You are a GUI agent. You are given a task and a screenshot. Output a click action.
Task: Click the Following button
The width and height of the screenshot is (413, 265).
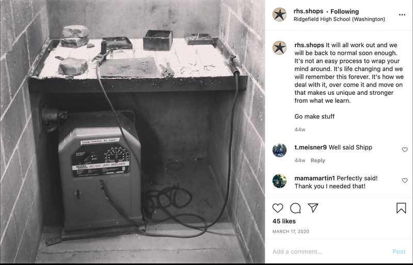344,11
